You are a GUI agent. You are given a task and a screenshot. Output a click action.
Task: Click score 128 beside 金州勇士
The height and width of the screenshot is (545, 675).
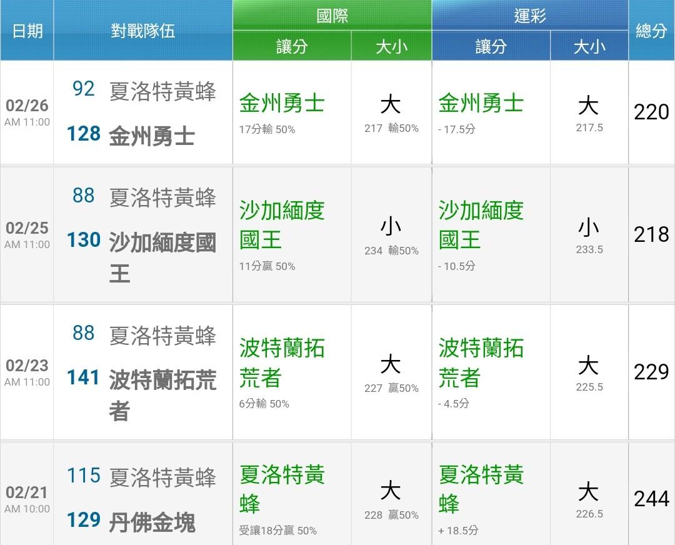point(84,134)
